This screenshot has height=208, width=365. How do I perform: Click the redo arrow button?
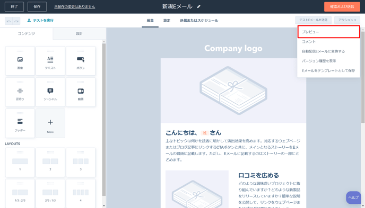16,21
